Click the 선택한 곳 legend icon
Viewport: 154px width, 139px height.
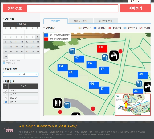pos(125,28)
